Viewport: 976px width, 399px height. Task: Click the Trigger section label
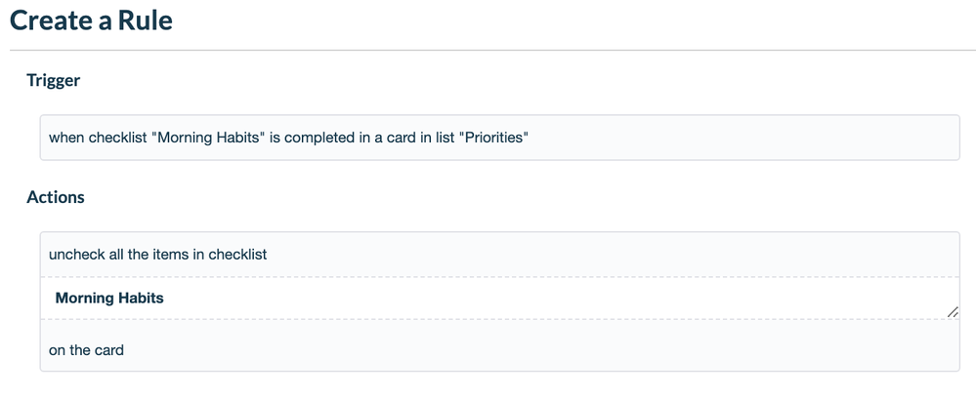point(54,81)
